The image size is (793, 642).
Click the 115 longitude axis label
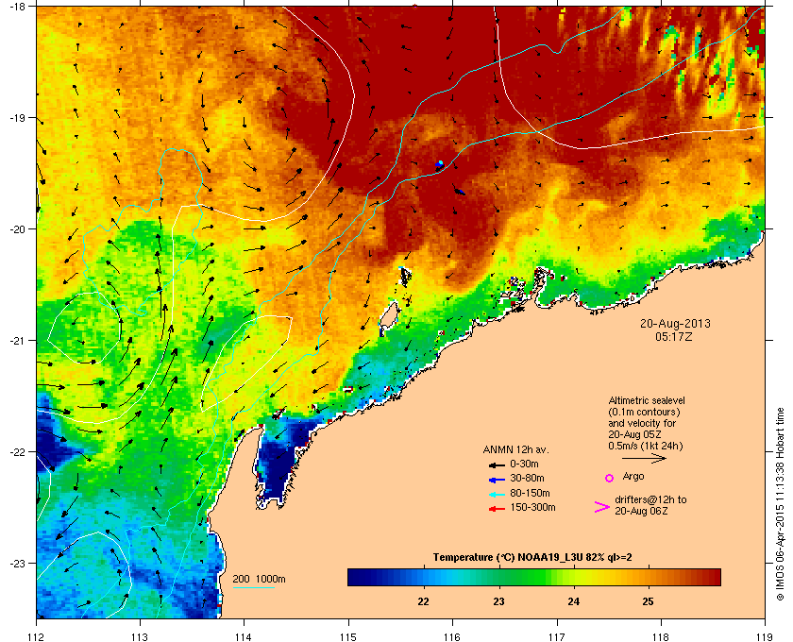click(348, 637)
